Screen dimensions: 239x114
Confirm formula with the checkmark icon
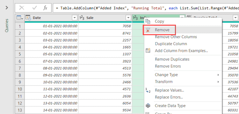[x=34, y=8]
